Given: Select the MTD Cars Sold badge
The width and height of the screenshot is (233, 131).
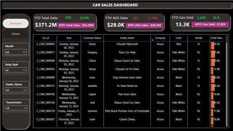Looking at the screenshot, I should click(x=210, y=24).
